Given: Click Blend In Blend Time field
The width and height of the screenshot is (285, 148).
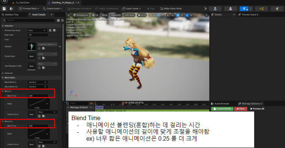Looking at the screenshot, I should [38, 96].
